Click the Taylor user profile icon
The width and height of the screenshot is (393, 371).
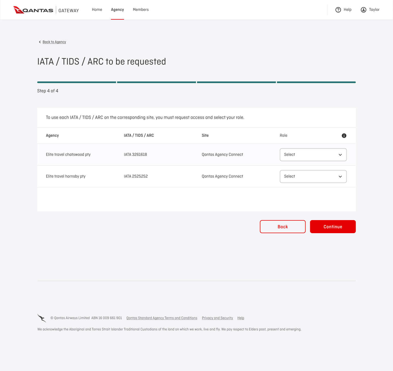pos(364,10)
